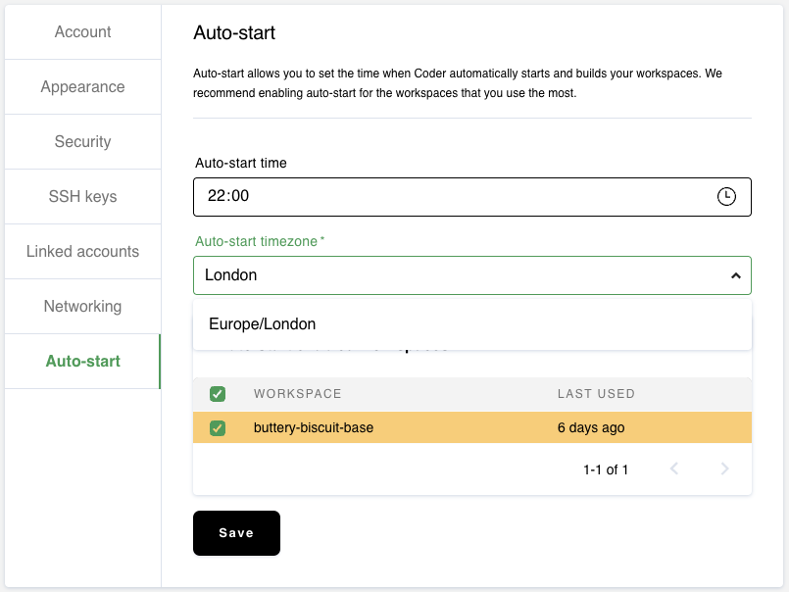Go to next page of workspaces

tap(724, 469)
